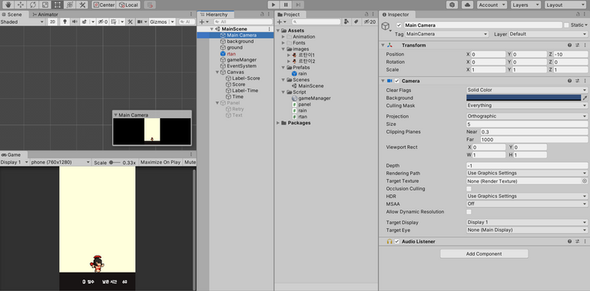
Task: Open the Tag MainCamera dropdown
Action: [447, 35]
